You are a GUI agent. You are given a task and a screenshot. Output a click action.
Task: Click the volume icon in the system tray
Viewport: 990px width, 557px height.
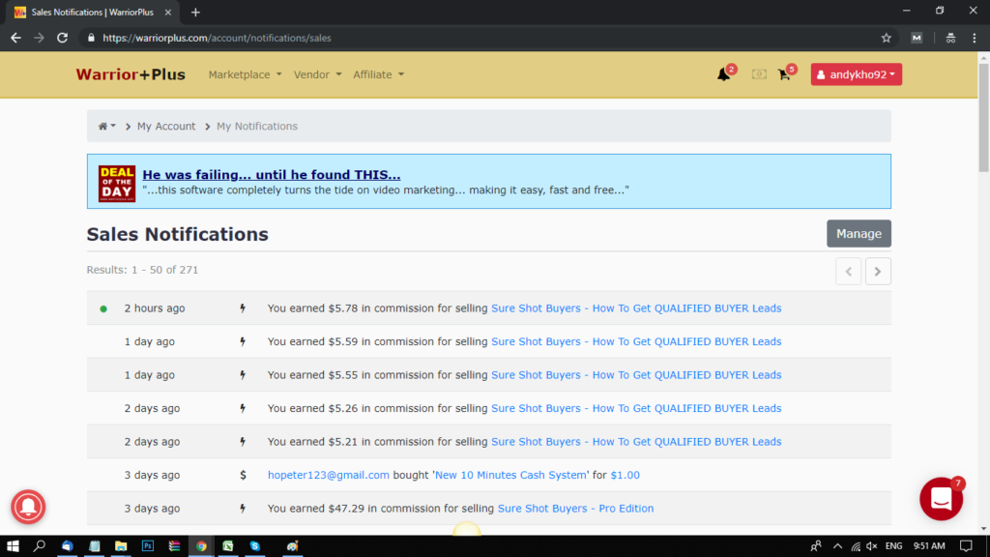872,546
